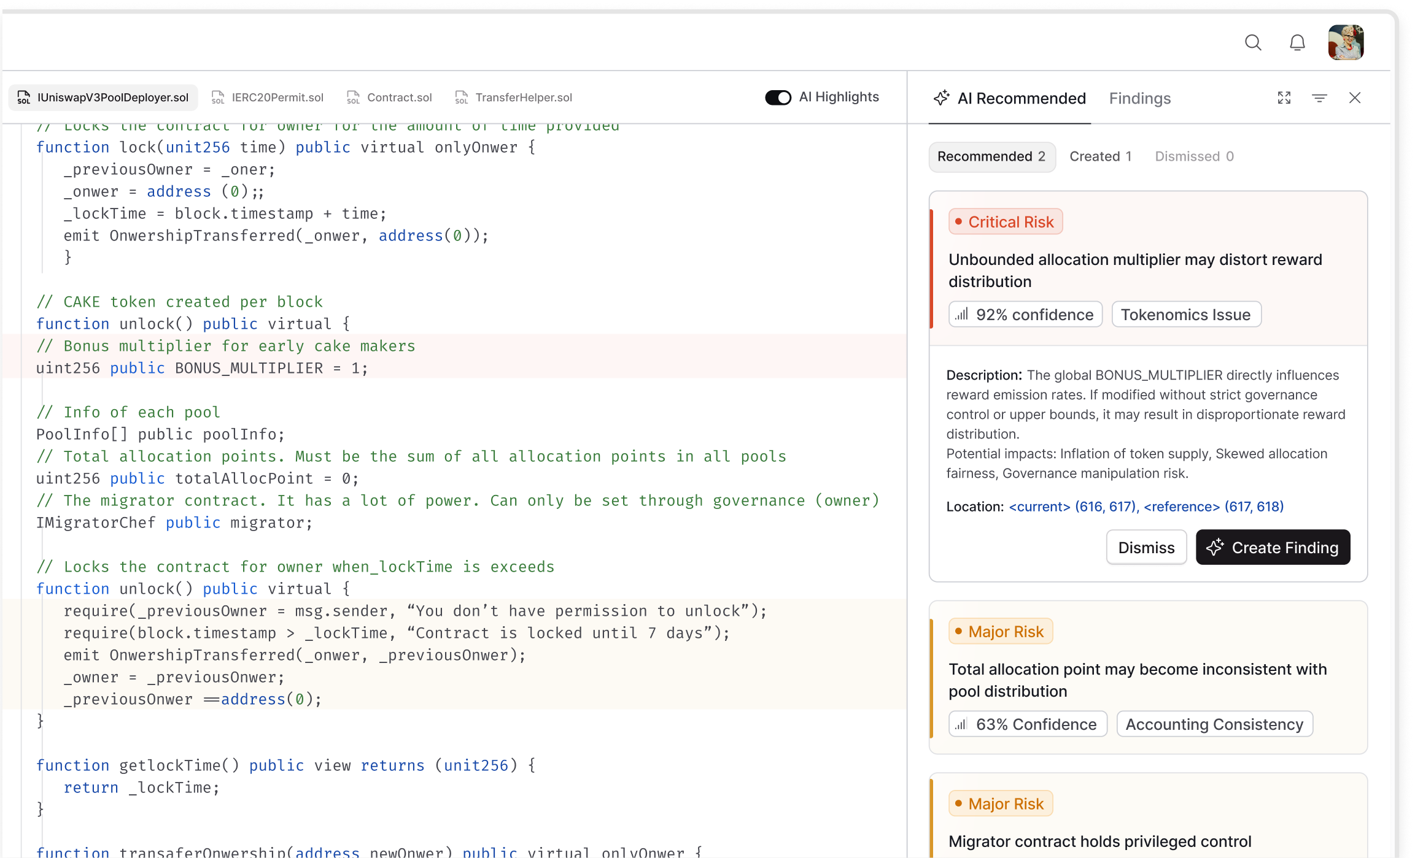Click the 63% Confidence chip

(1028, 724)
